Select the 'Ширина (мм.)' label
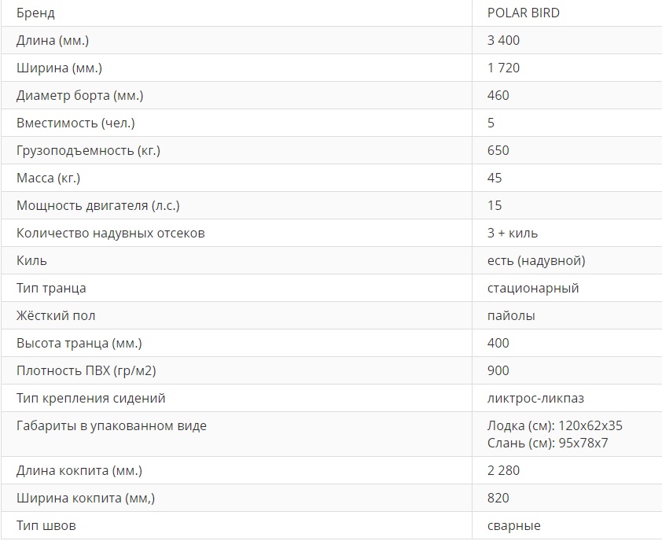Screen dimensions: 662x541 tap(59, 68)
